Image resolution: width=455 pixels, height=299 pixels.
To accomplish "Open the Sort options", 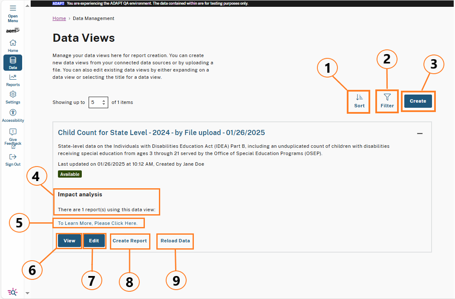I will click(358, 101).
